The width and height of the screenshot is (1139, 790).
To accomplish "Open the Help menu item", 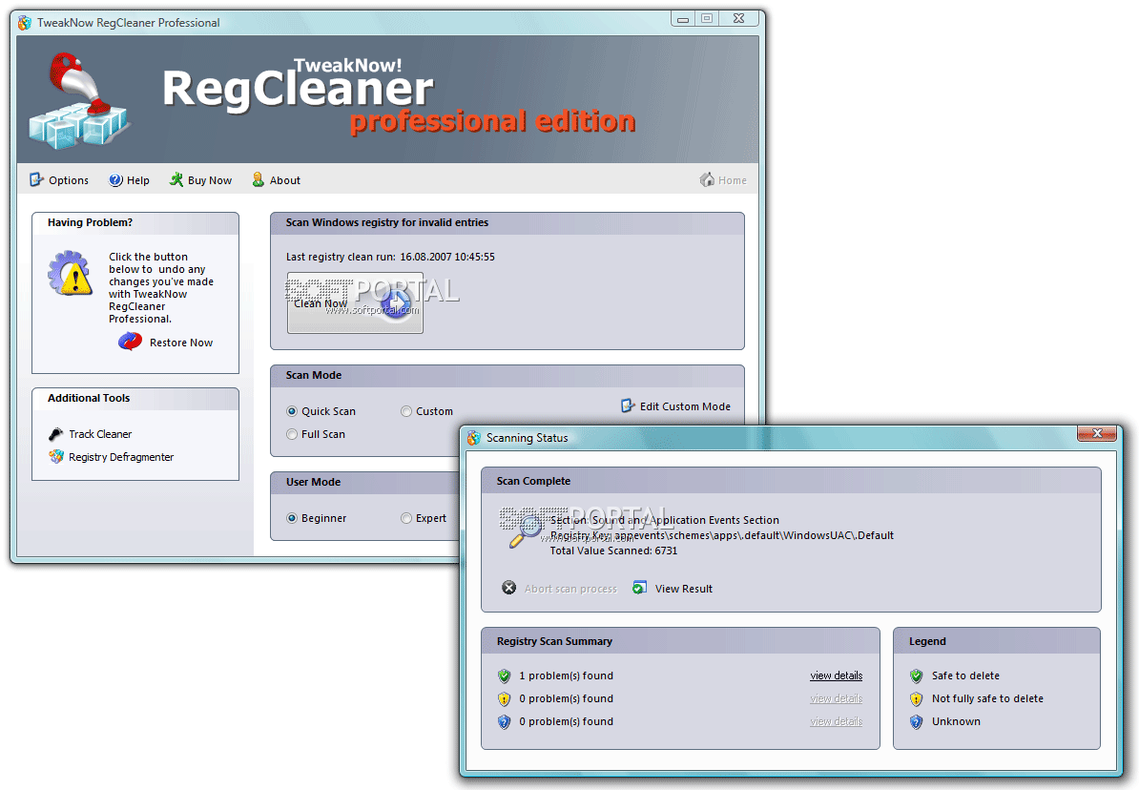I will coord(130,179).
